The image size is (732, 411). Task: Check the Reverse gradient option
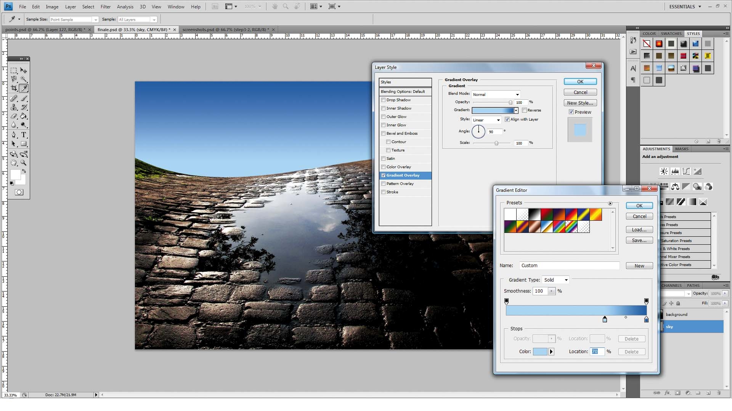(524, 110)
